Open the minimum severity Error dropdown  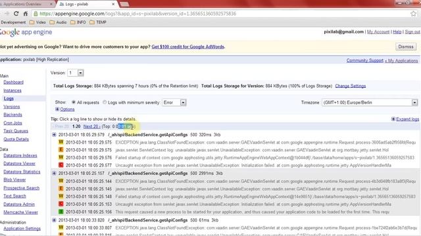pos(174,102)
